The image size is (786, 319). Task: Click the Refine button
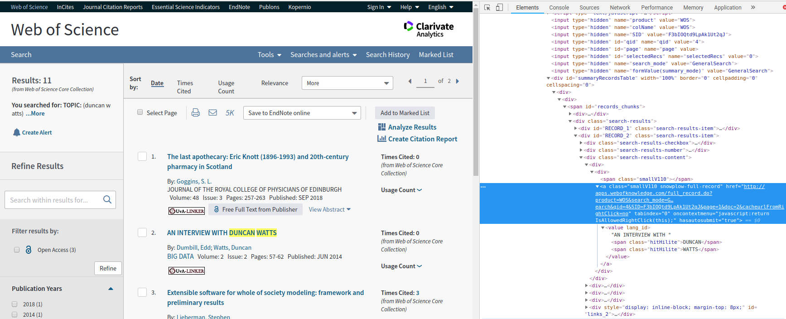pyautogui.click(x=108, y=268)
